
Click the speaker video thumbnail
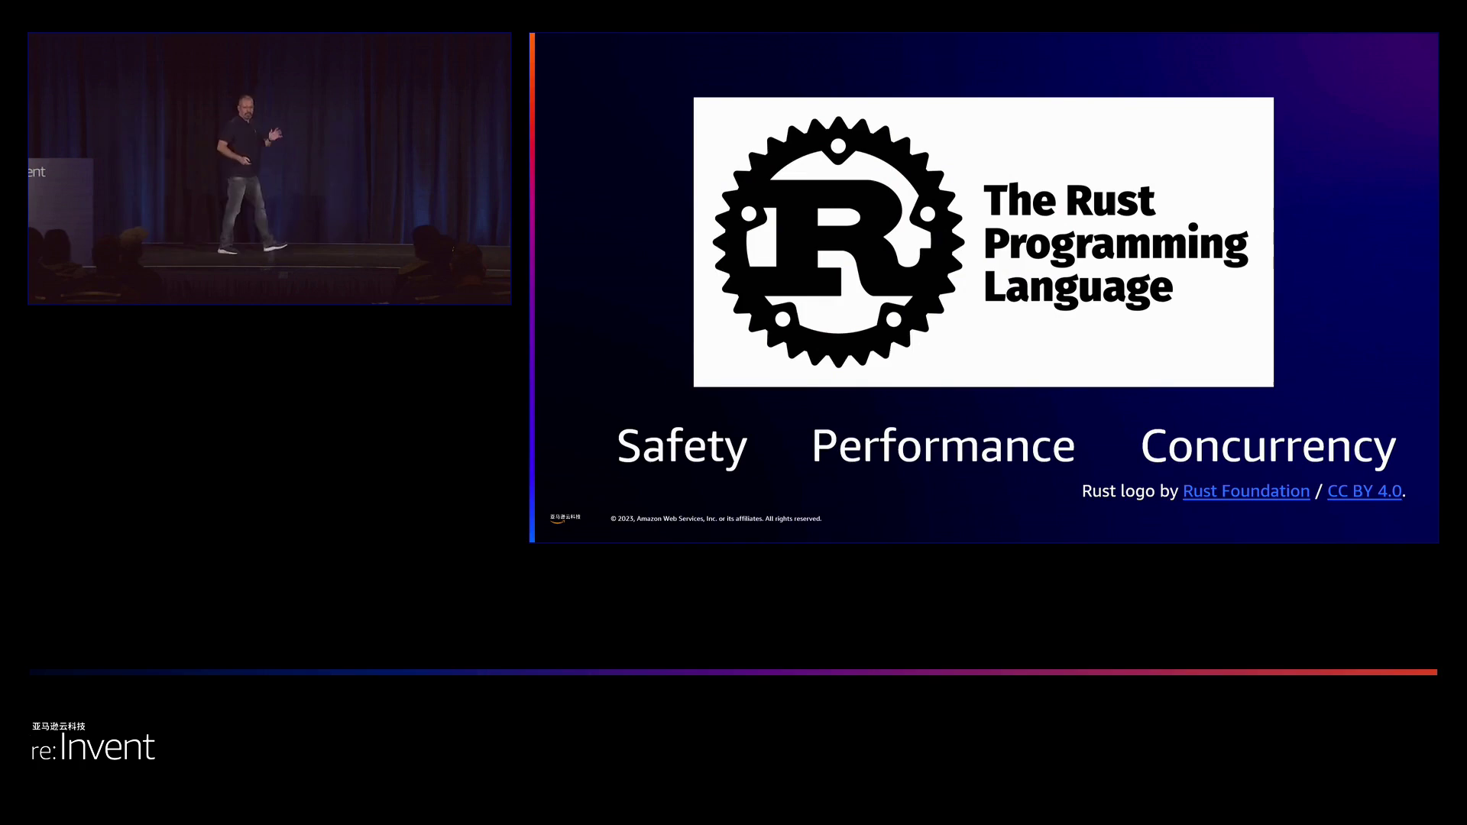[x=270, y=169]
